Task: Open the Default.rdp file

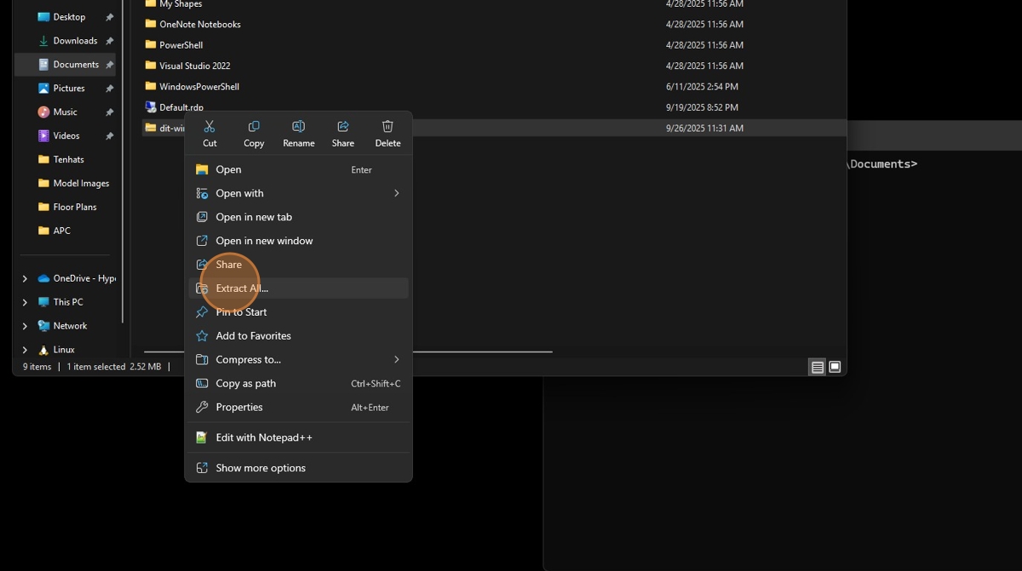Action: point(181,107)
